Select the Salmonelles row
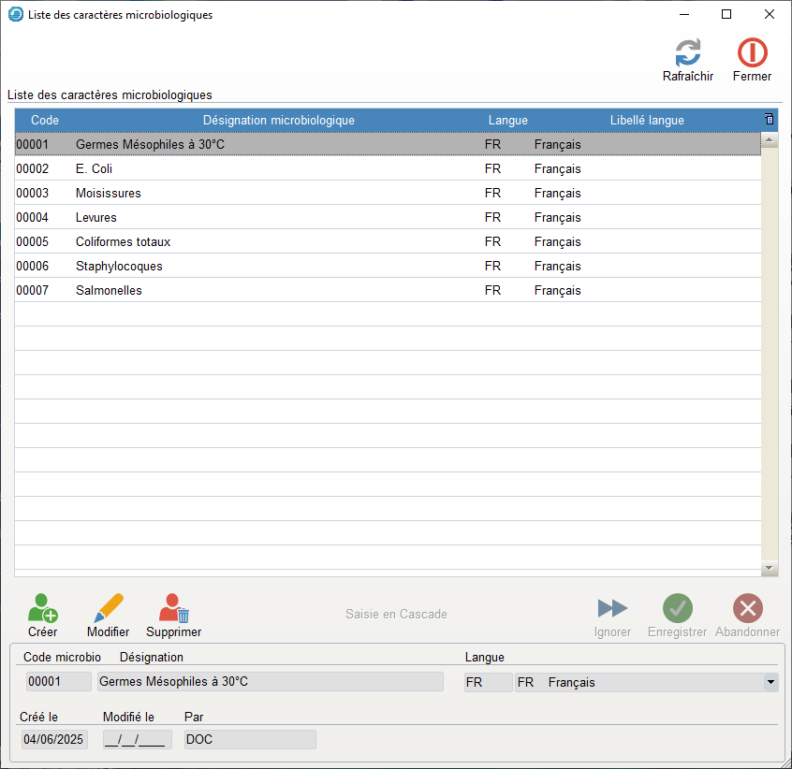 tap(281, 291)
